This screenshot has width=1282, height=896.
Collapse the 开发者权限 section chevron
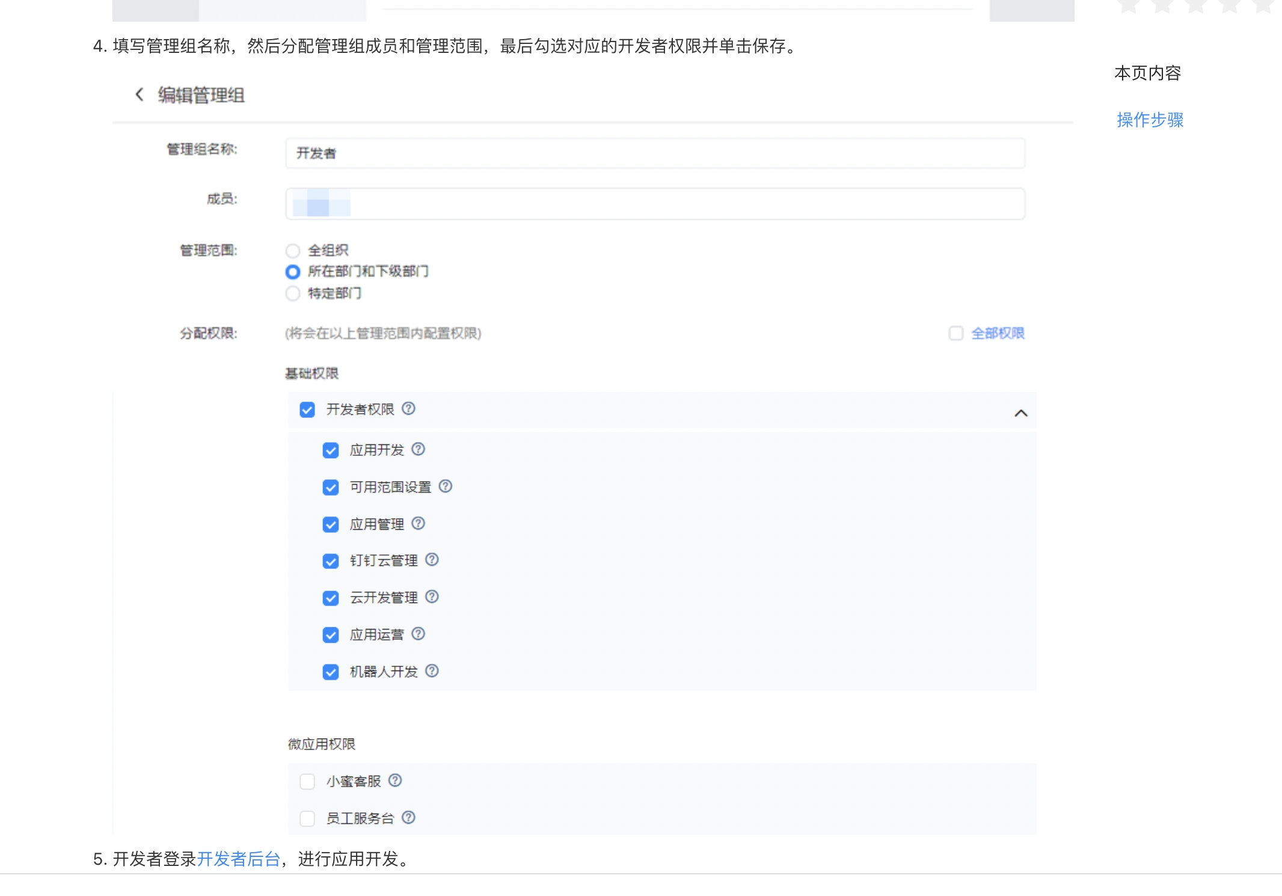tap(1021, 413)
